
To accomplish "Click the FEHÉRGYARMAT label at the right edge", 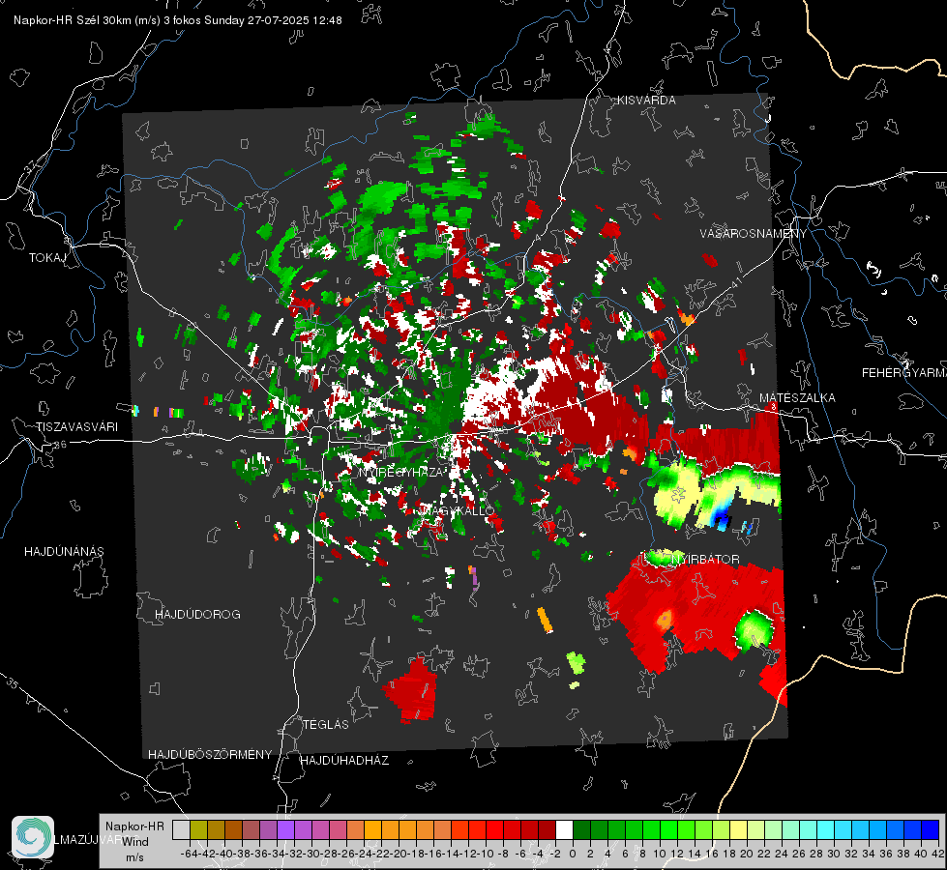I will (904, 373).
